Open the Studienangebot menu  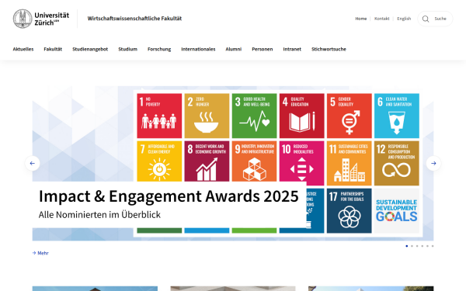coord(90,50)
